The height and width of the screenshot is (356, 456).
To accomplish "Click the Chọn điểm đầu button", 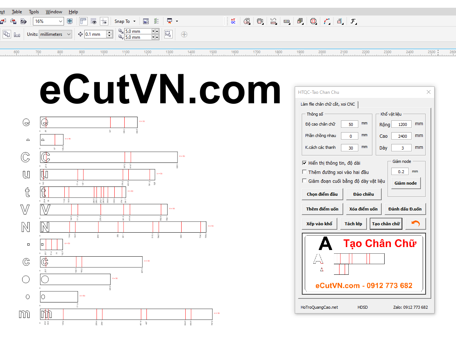I will coord(322,194).
